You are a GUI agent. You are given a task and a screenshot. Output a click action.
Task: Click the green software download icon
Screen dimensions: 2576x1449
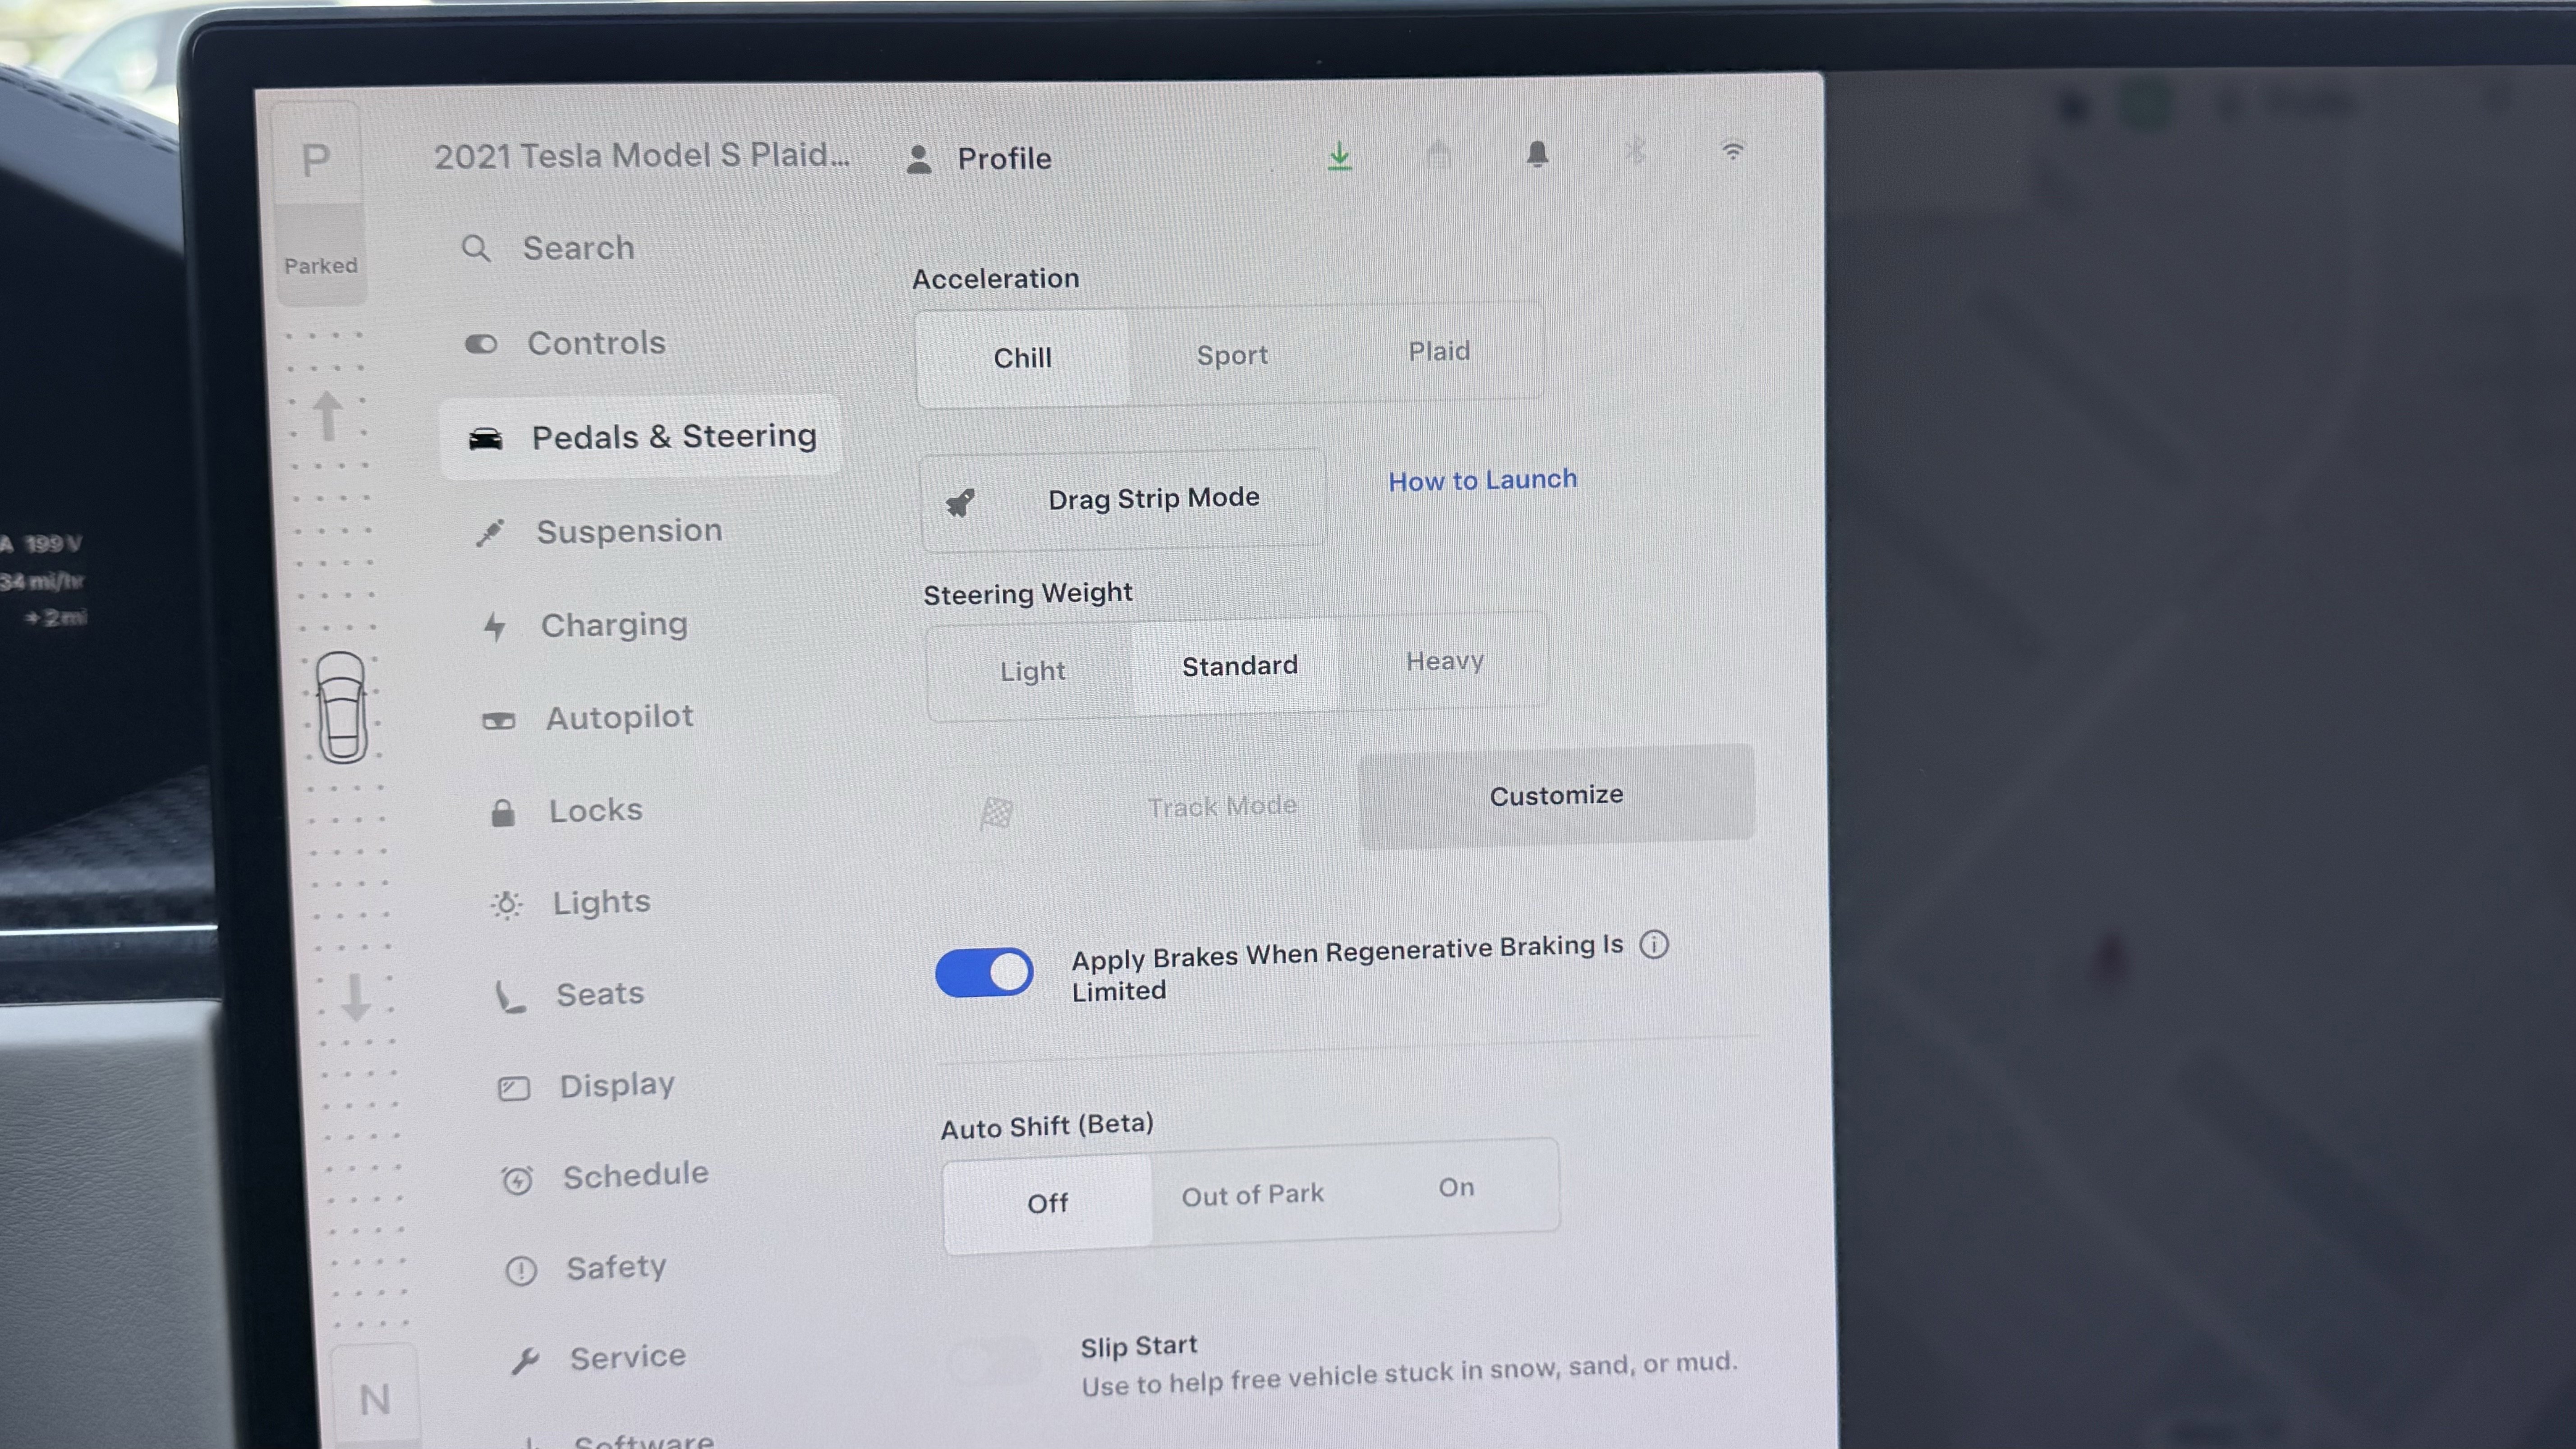coord(1339,156)
